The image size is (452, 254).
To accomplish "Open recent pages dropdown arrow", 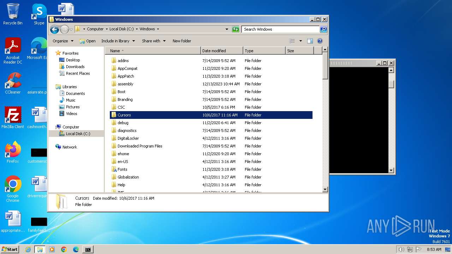I will tap(71, 29).
